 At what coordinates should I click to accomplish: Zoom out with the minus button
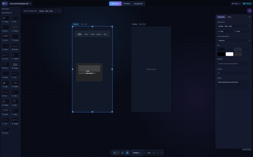[145, 153]
